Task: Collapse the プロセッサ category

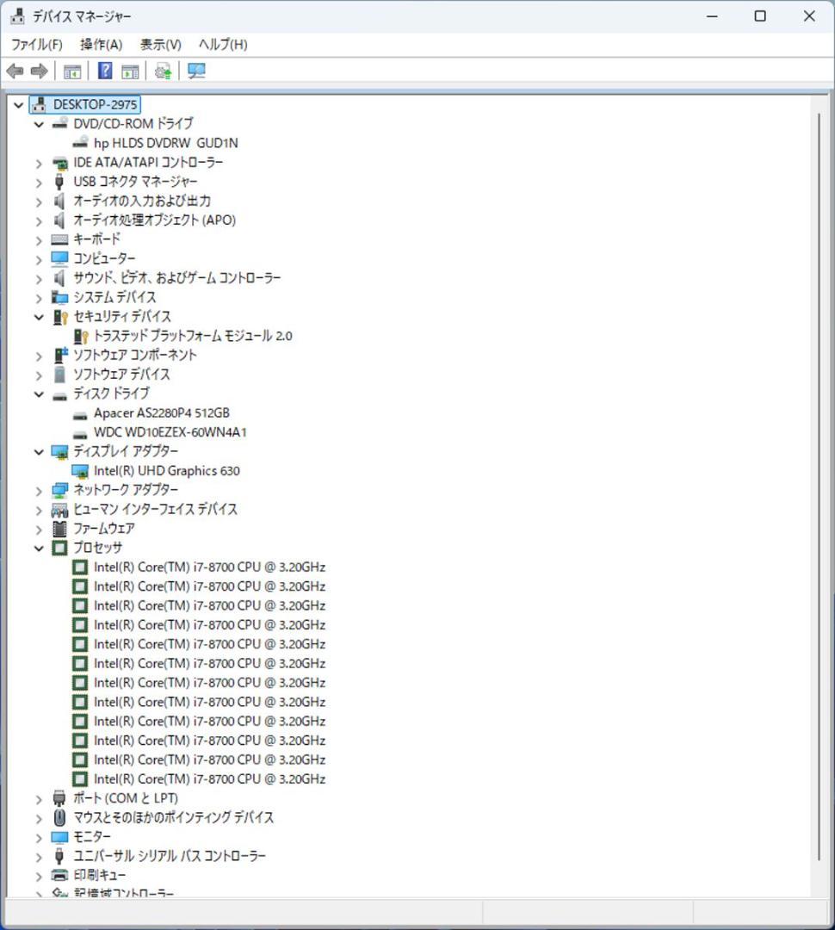Action: 39,548
